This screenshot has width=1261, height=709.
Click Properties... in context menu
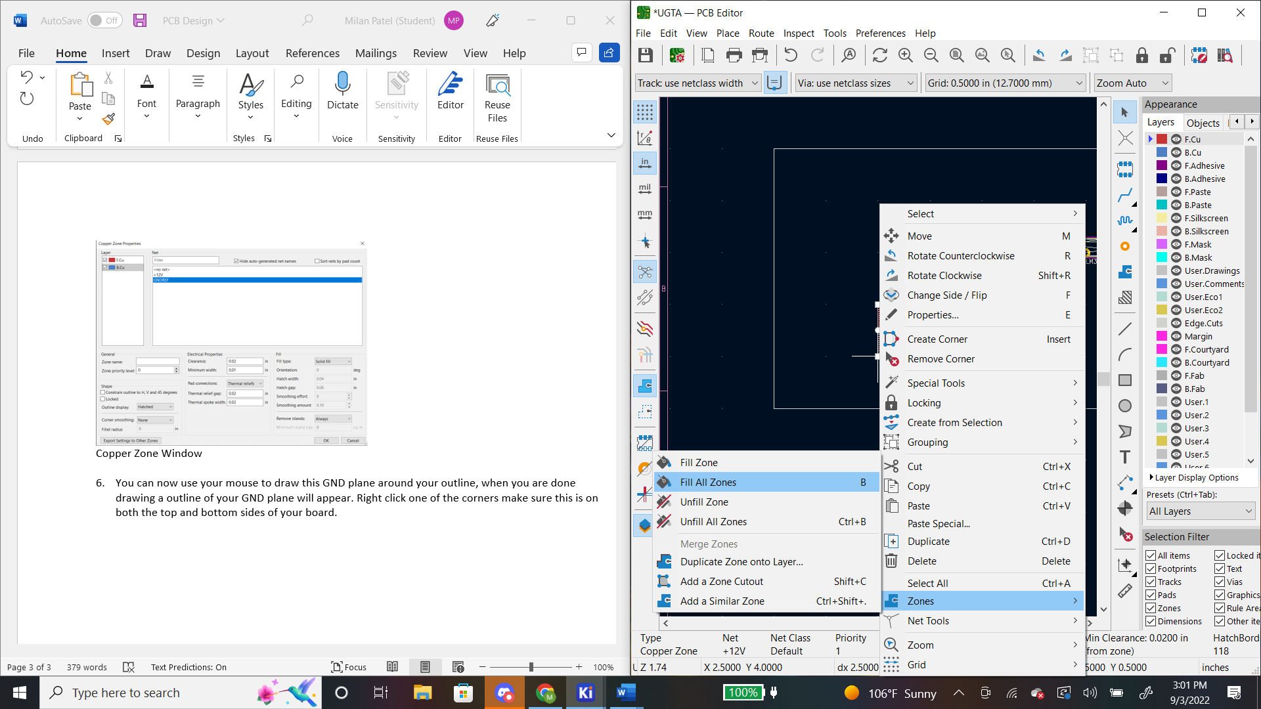coord(983,315)
